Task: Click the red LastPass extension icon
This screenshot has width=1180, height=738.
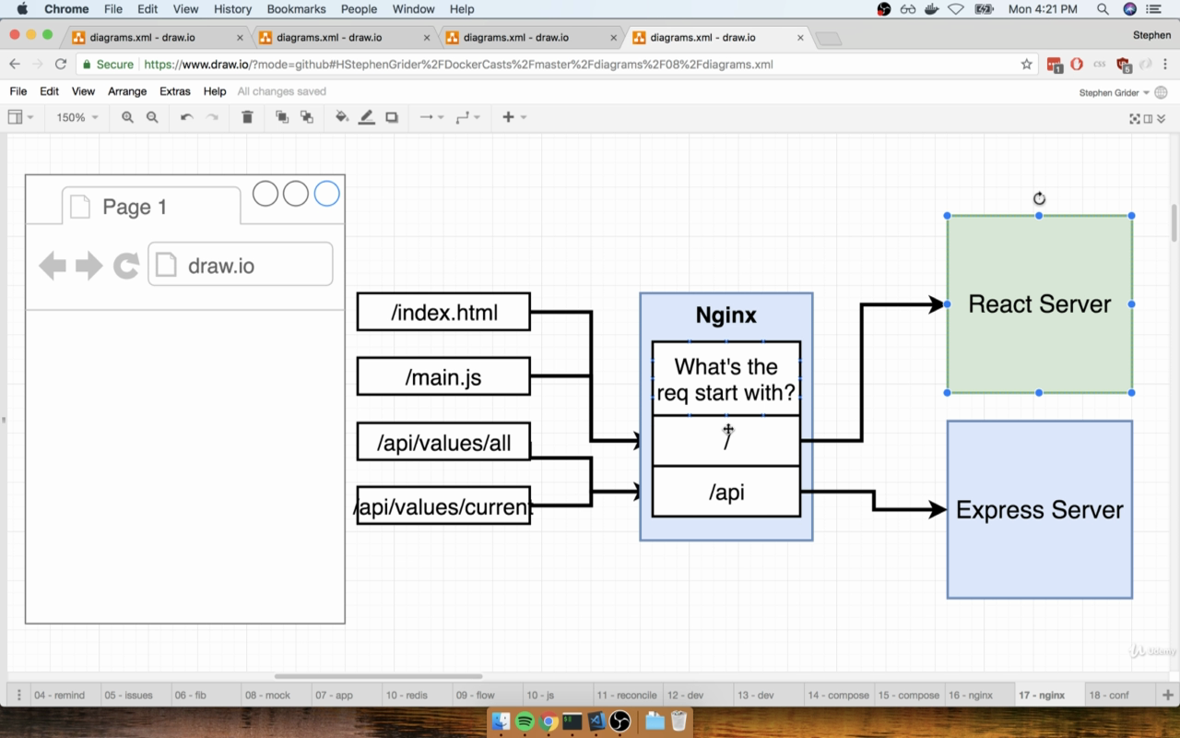Action: [x=1056, y=65]
